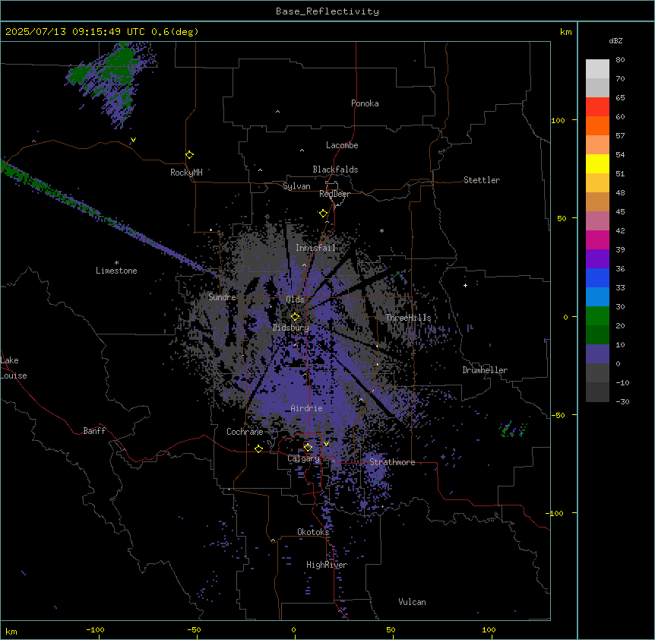Click the white asterisk marker northeast of Innisfail
The height and width of the screenshot is (640, 655).
tap(381, 230)
